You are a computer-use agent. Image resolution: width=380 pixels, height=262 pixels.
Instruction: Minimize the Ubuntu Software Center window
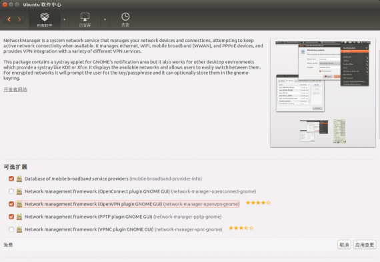click(x=11, y=5)
